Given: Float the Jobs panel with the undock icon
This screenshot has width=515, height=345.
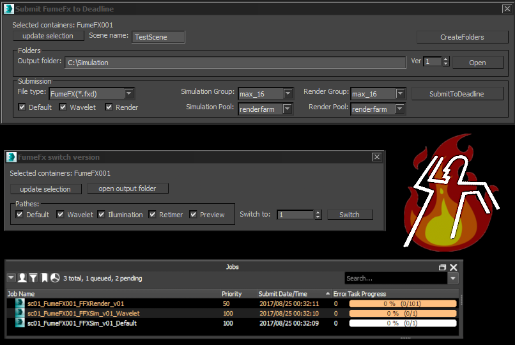Looking at the screenshot, I should 442,267.
